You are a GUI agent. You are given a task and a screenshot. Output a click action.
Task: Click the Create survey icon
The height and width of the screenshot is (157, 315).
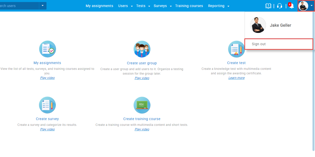pyautogui.click(x=48, y=105)
